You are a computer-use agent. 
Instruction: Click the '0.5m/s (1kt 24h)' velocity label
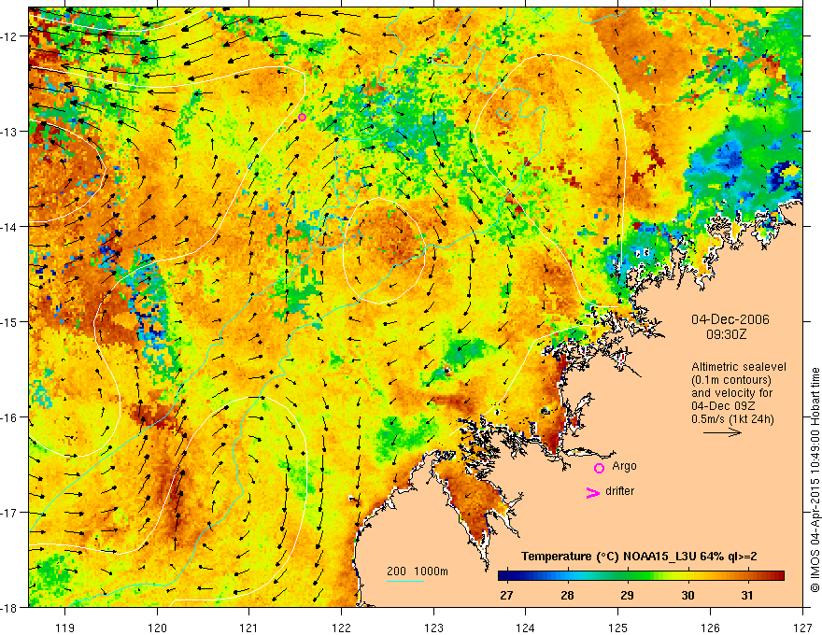[732, 418]
